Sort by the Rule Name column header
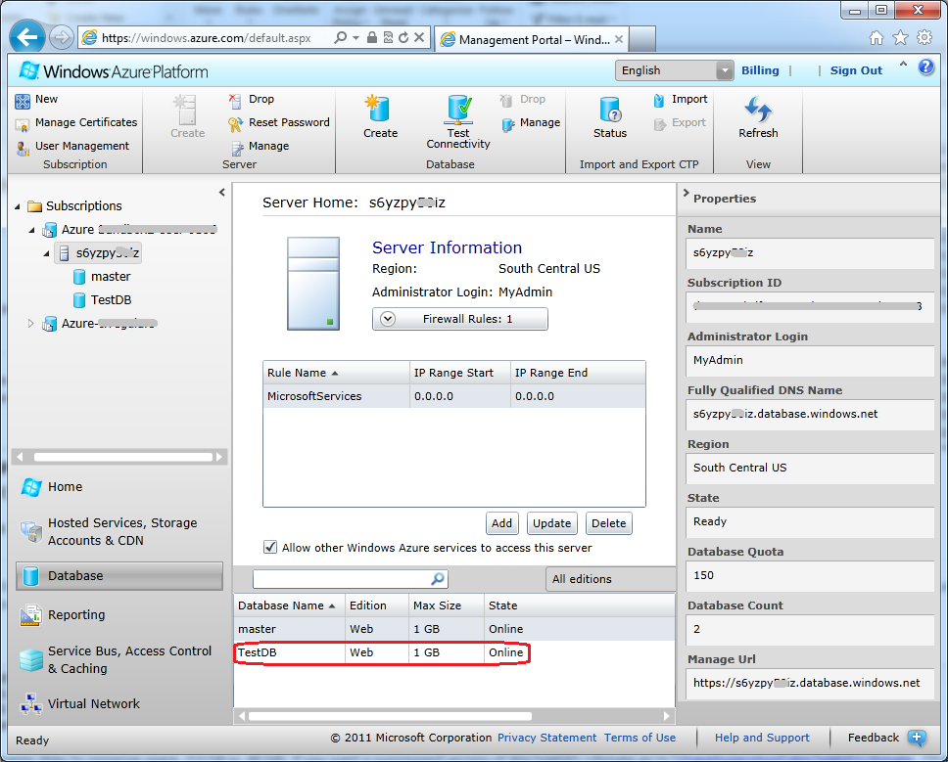Screen dimensions: 948x762 336,373
